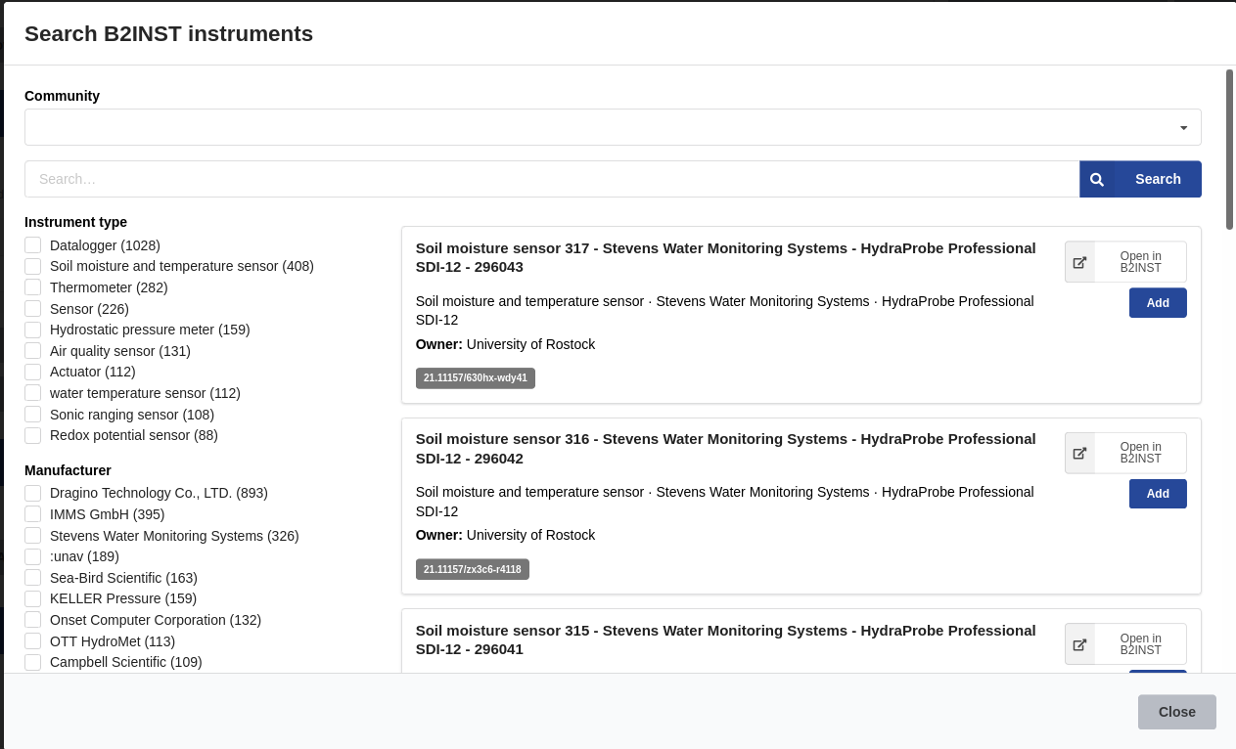Close the instrument search dialog
Image resolution: width=1236 pixels, height=749 pixels.
[1177, 712]
